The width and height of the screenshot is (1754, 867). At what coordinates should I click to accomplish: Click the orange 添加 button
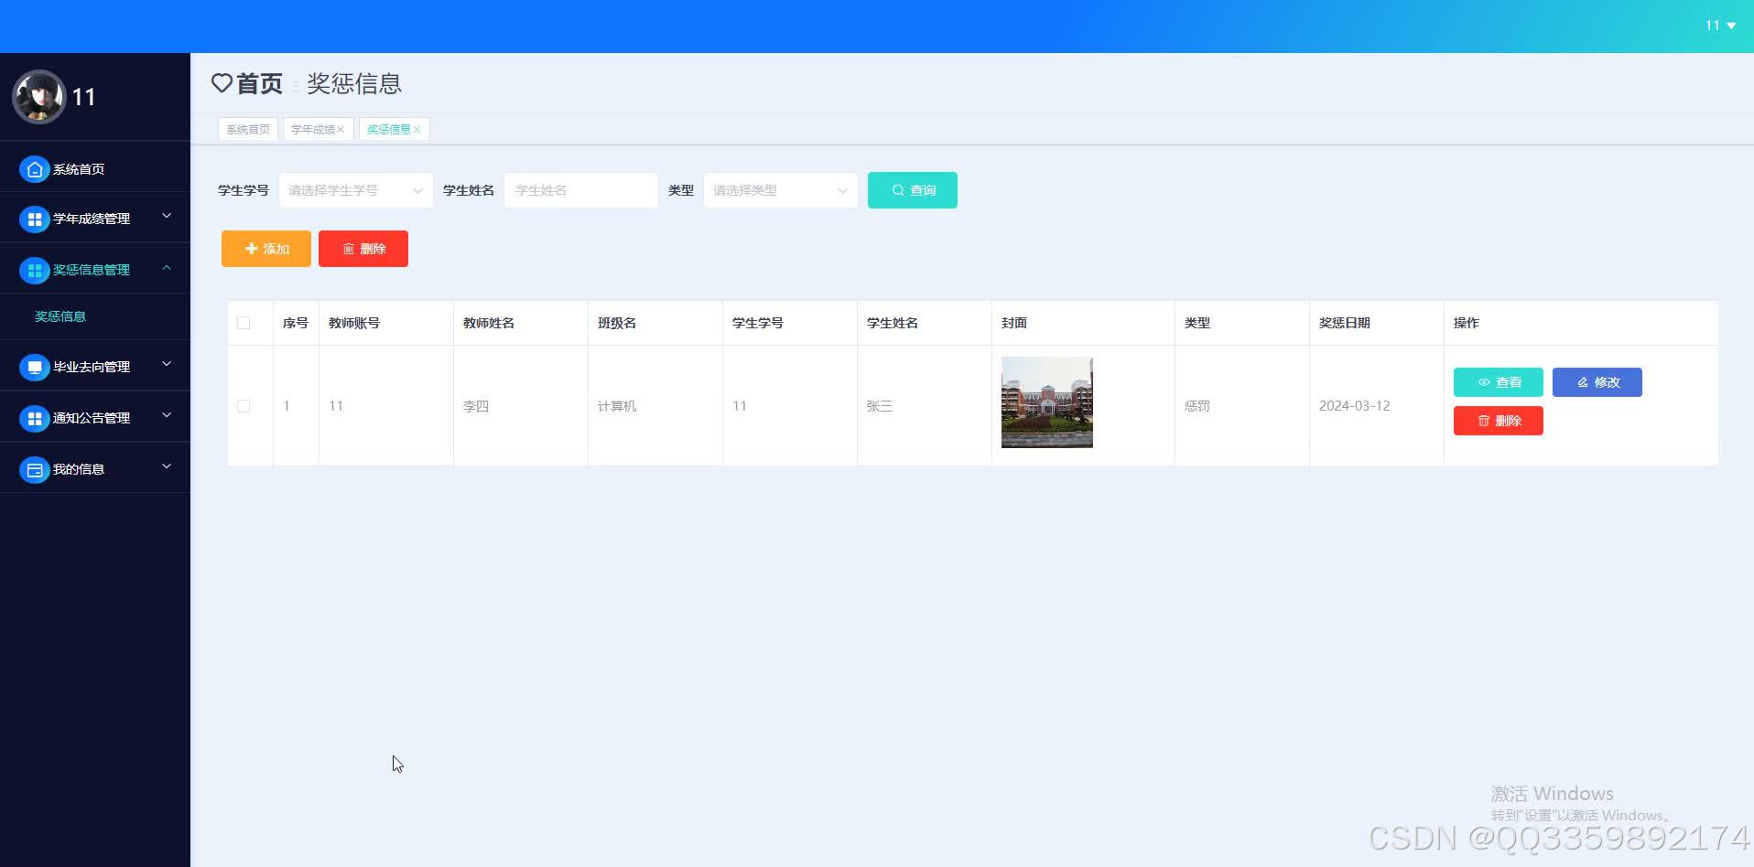[266, 249]
